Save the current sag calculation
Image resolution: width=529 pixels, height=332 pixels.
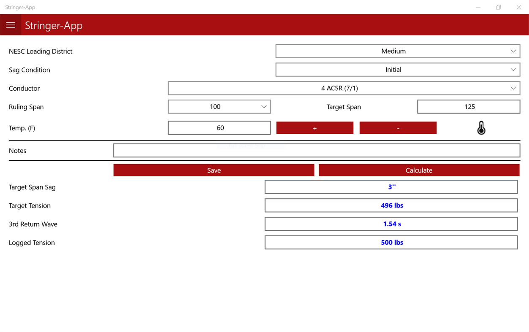coord(214,170)
